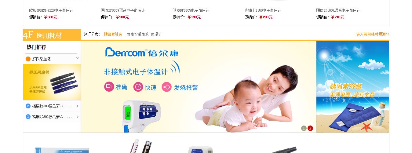This screenshot has width=412, height=153.
Task: Open the 血糖仪采血笔 category
Action: coord(137,35)
